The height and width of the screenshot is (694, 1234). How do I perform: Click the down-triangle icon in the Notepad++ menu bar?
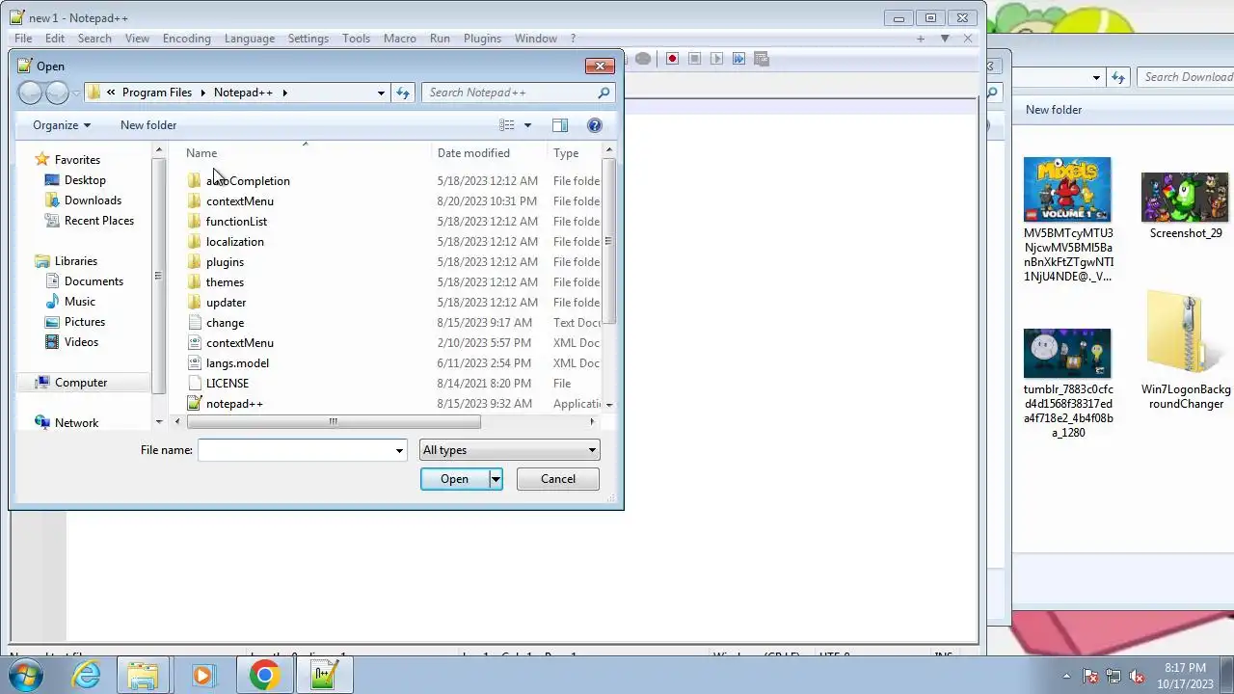[945, 39]
